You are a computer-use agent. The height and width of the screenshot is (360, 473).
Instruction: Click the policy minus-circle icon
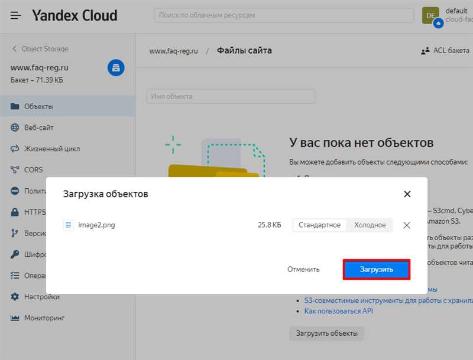[x=15, y=191]
